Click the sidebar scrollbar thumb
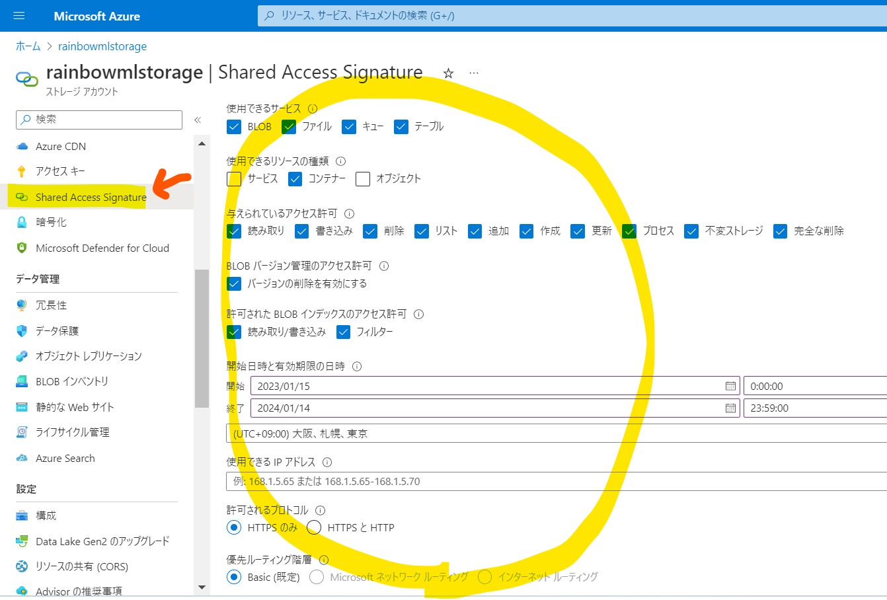Screen dimensions: 887x600 tap(202, 339)
